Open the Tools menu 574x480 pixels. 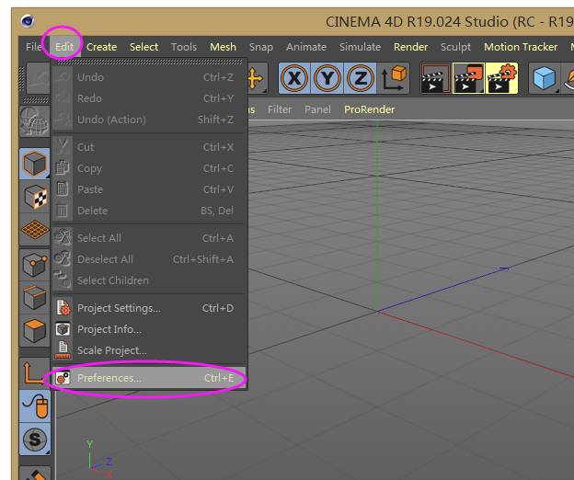click(x=184, y=47)
